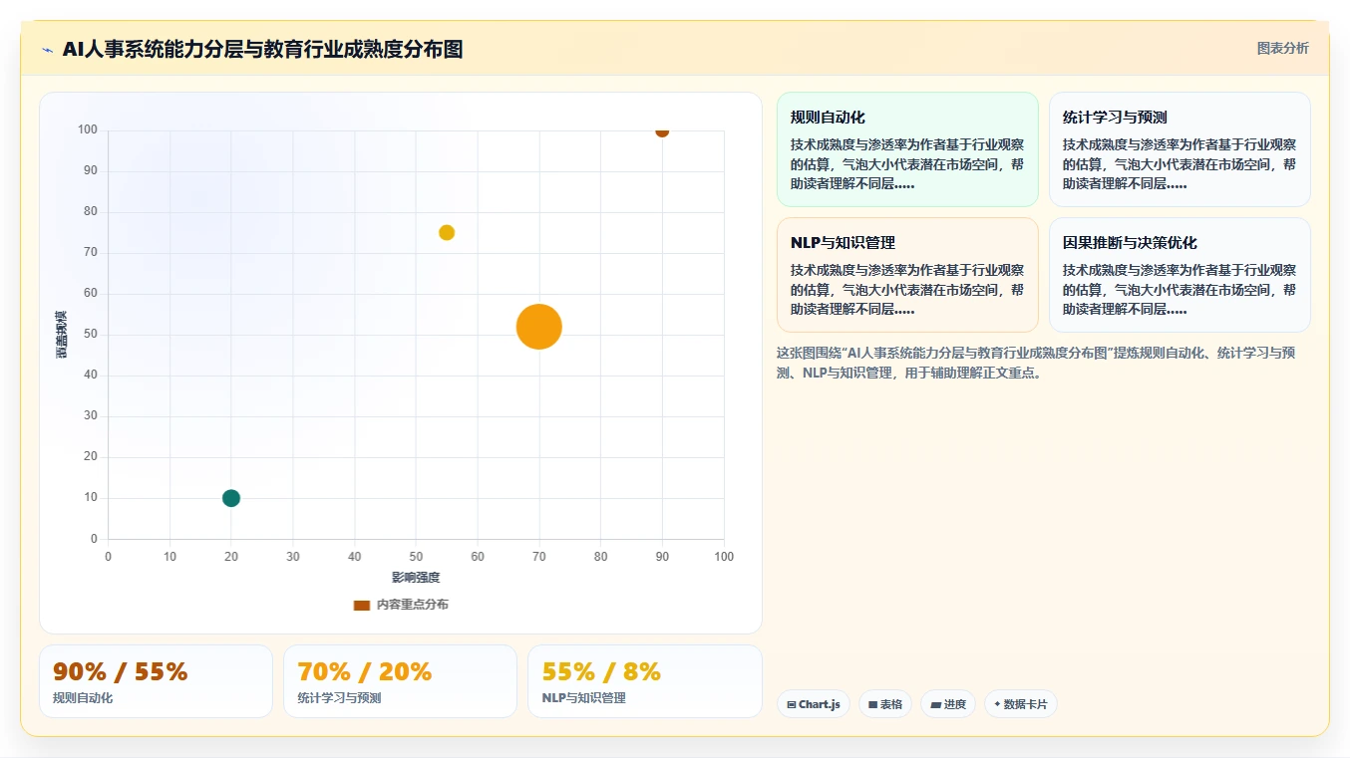Click the large orange bubble in the chart
1350x758 pixels.
(x=539, y=327)
